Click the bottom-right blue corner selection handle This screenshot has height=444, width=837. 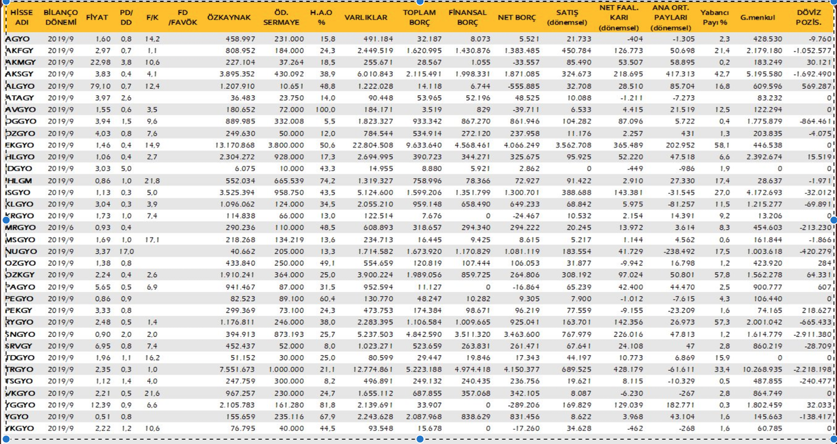(x=833, y=439)
